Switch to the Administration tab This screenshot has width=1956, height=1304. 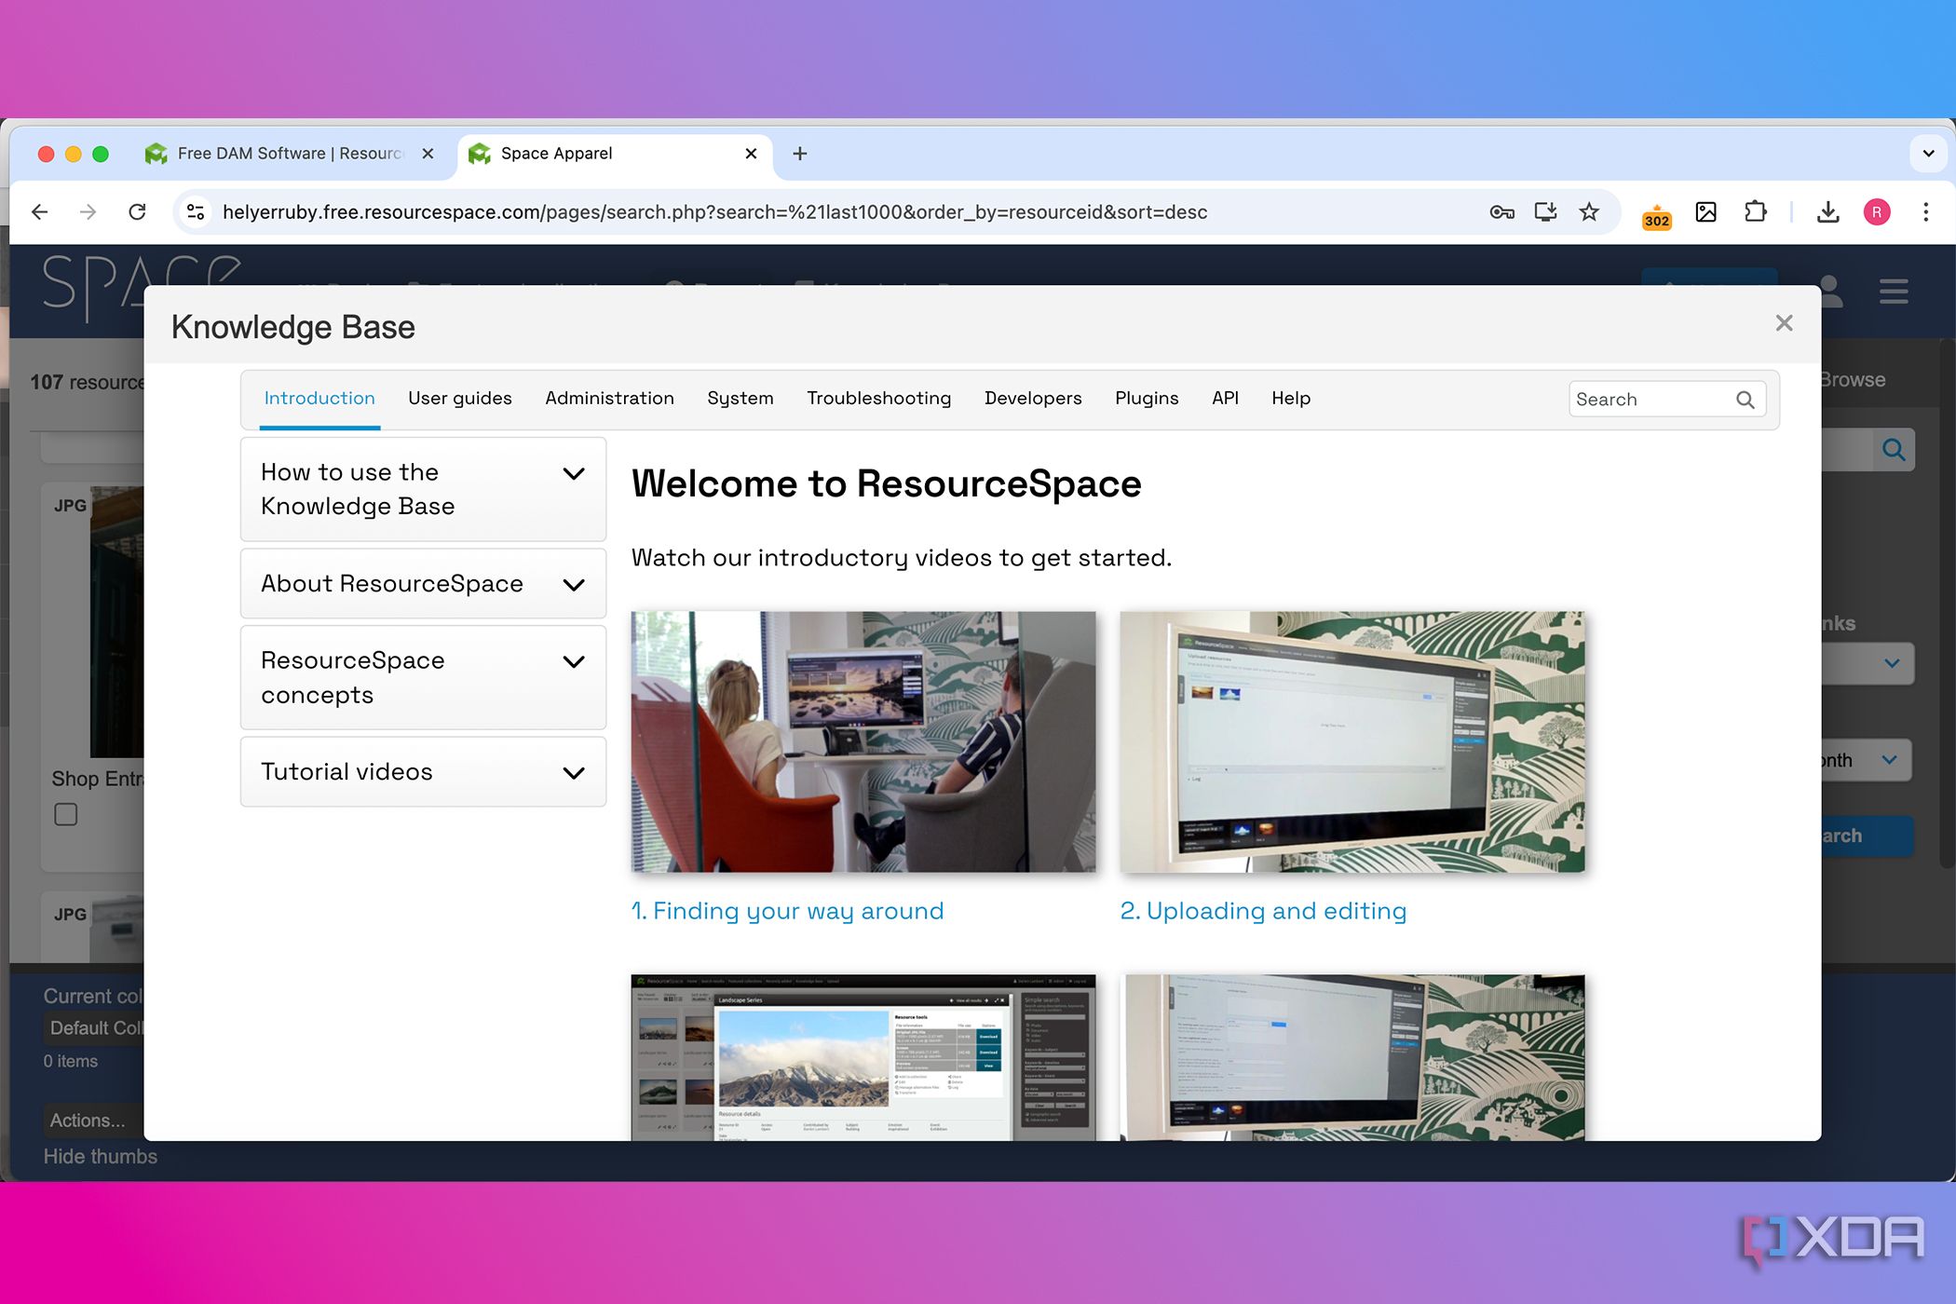click(x=609, y=399)
